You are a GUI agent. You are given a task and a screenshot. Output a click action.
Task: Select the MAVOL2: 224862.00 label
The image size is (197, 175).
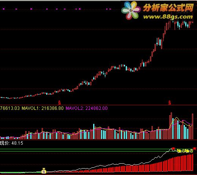(x=86, y=108)
